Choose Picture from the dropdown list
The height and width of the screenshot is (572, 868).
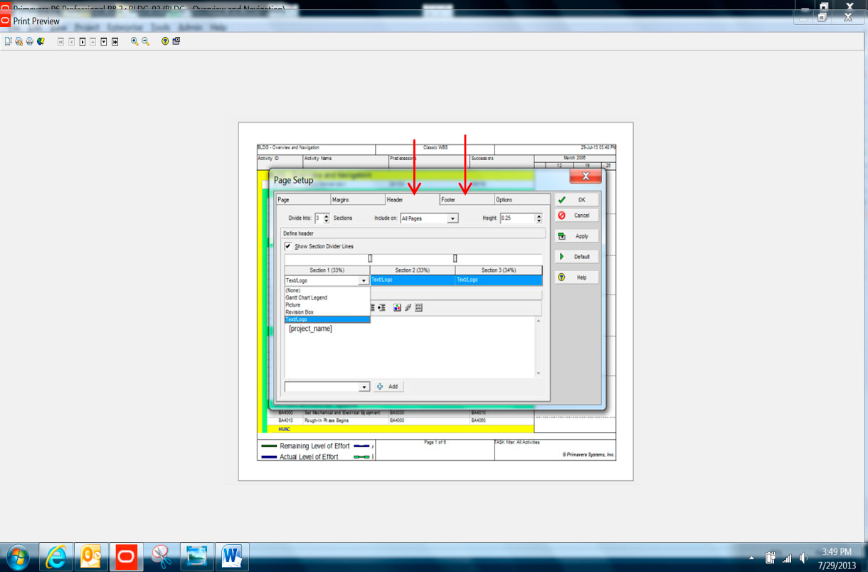click(327, 304)
